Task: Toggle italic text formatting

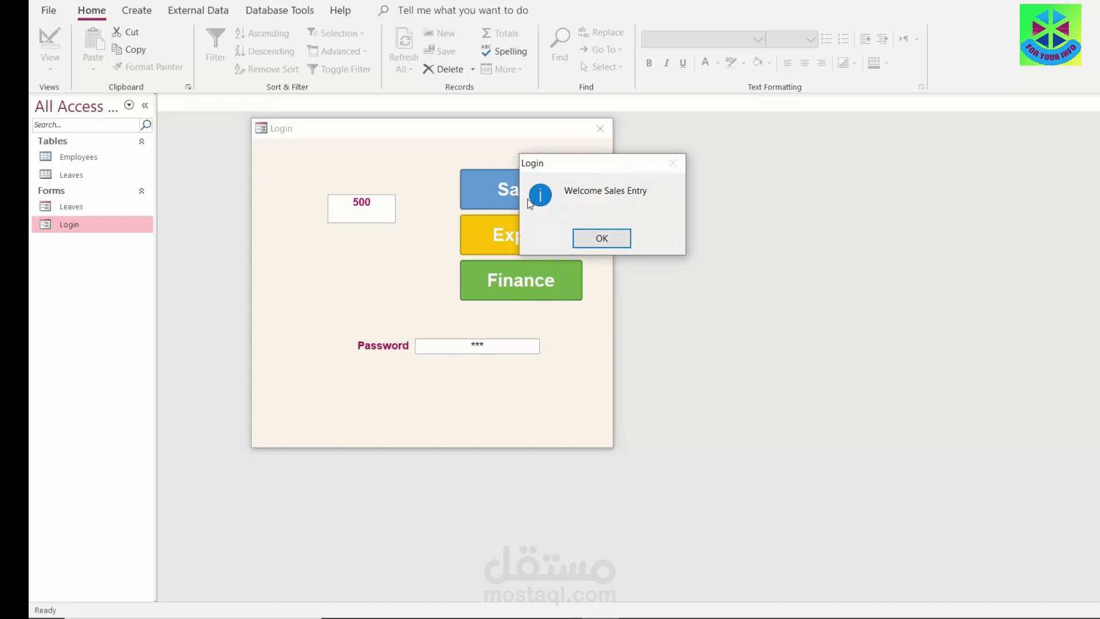Action: (x=666, y=63)
